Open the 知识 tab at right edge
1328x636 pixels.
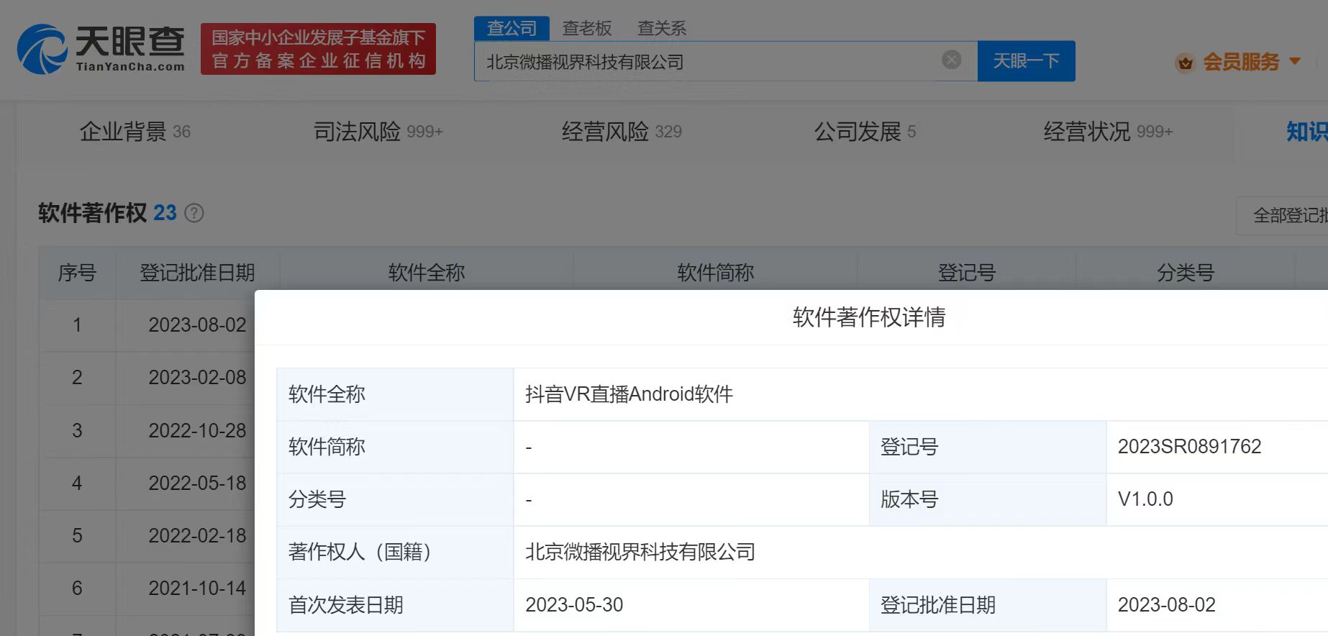point(1306,132)
